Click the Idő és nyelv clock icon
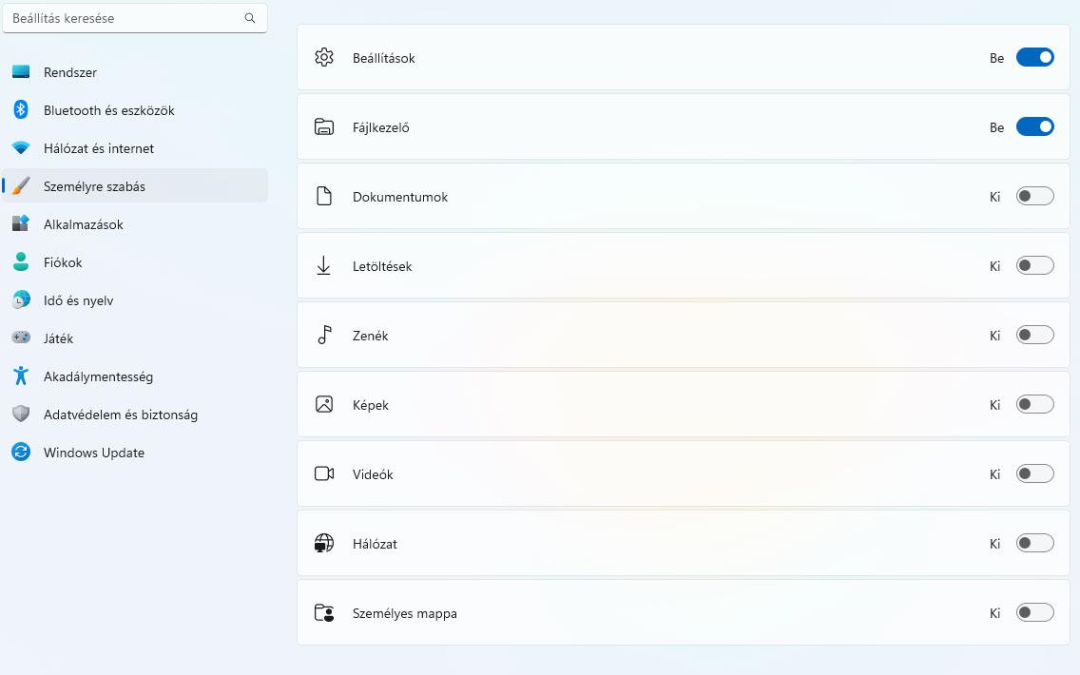This screenshot has width=1080, height=675. pos(21,300)
